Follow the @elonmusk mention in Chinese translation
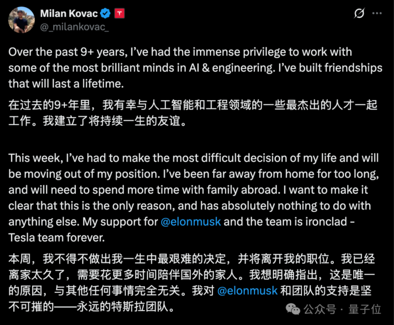The image size is (394, 325). click(x=247, y=290)
